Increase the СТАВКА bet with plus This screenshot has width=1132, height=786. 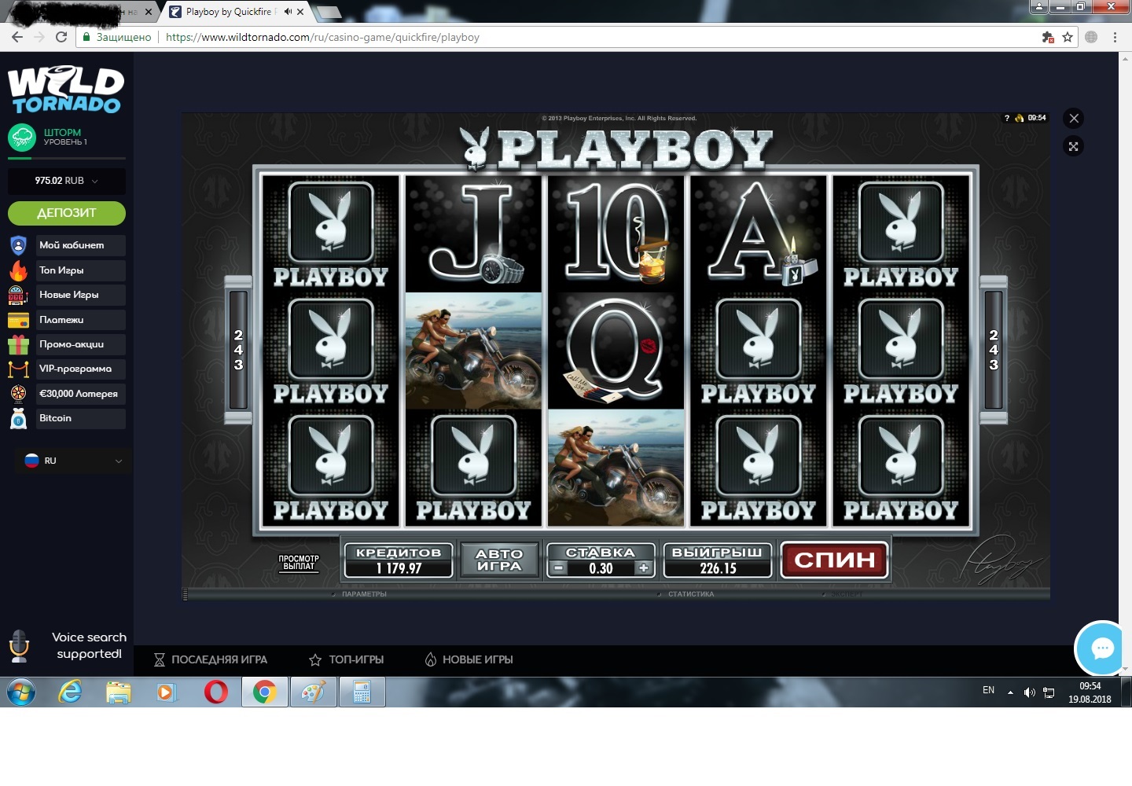[644, 568]
